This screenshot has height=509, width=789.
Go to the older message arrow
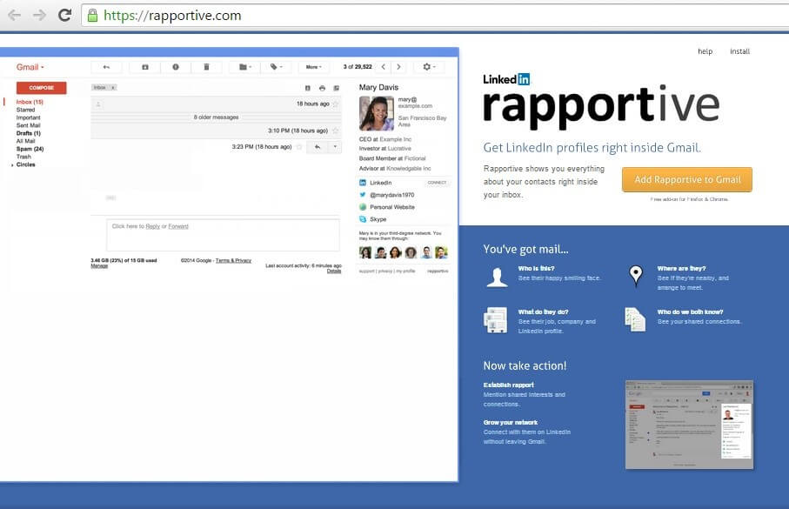pos(398,67)
